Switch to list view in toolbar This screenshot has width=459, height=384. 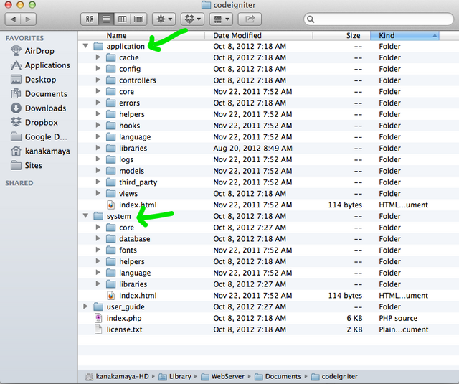pos(106,19)
